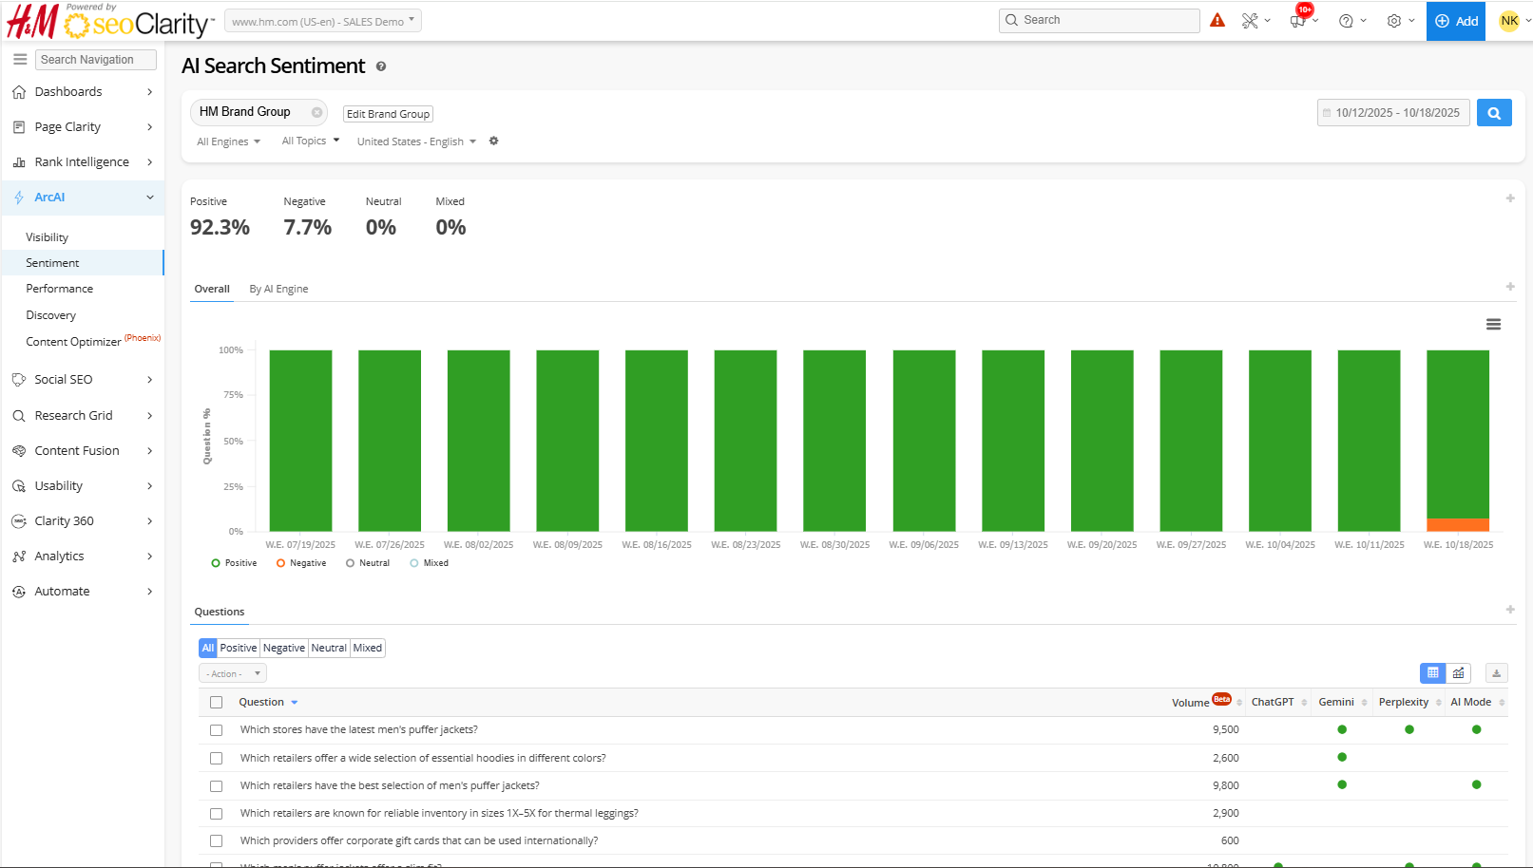The image size is (1533, 868).
Task: Click the download export icon in Questions
Action: pos(1496,673)
